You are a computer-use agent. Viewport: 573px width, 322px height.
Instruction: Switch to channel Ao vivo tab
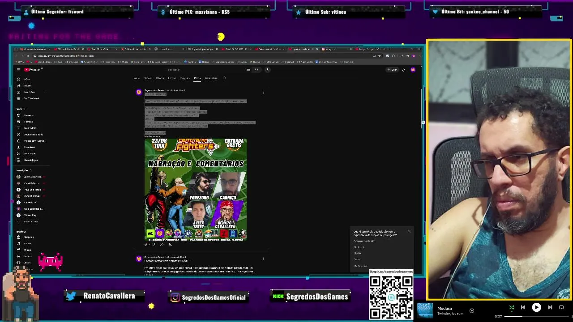click(172, 78)
